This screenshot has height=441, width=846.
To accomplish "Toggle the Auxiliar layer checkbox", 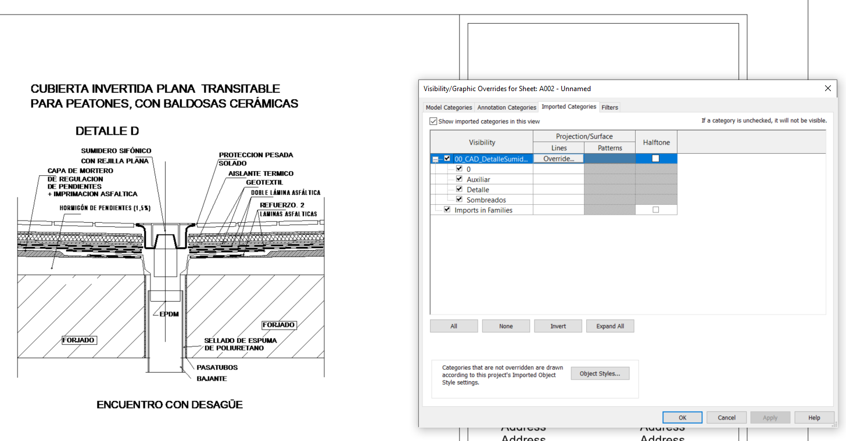I will (459, 179).
